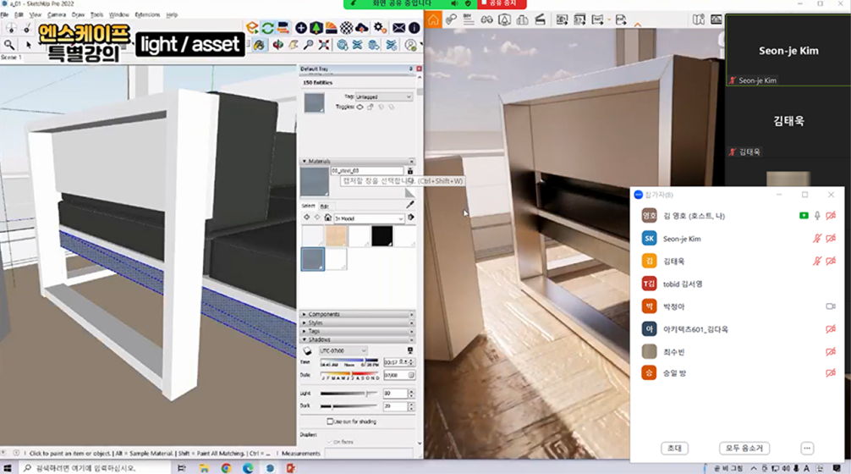Viewport: 851px width, 474px height.
Task: Select the wood texture material swatch
Action: pos(336,236)
